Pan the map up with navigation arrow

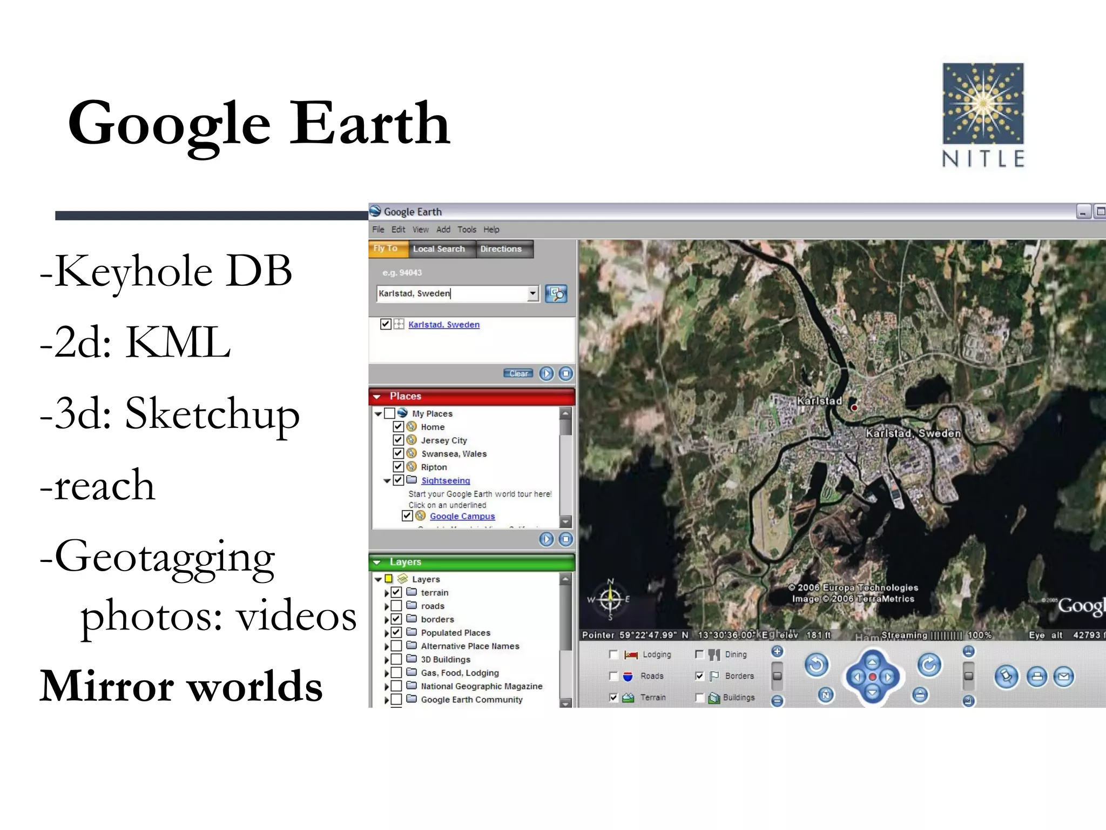tap(872, 661)
